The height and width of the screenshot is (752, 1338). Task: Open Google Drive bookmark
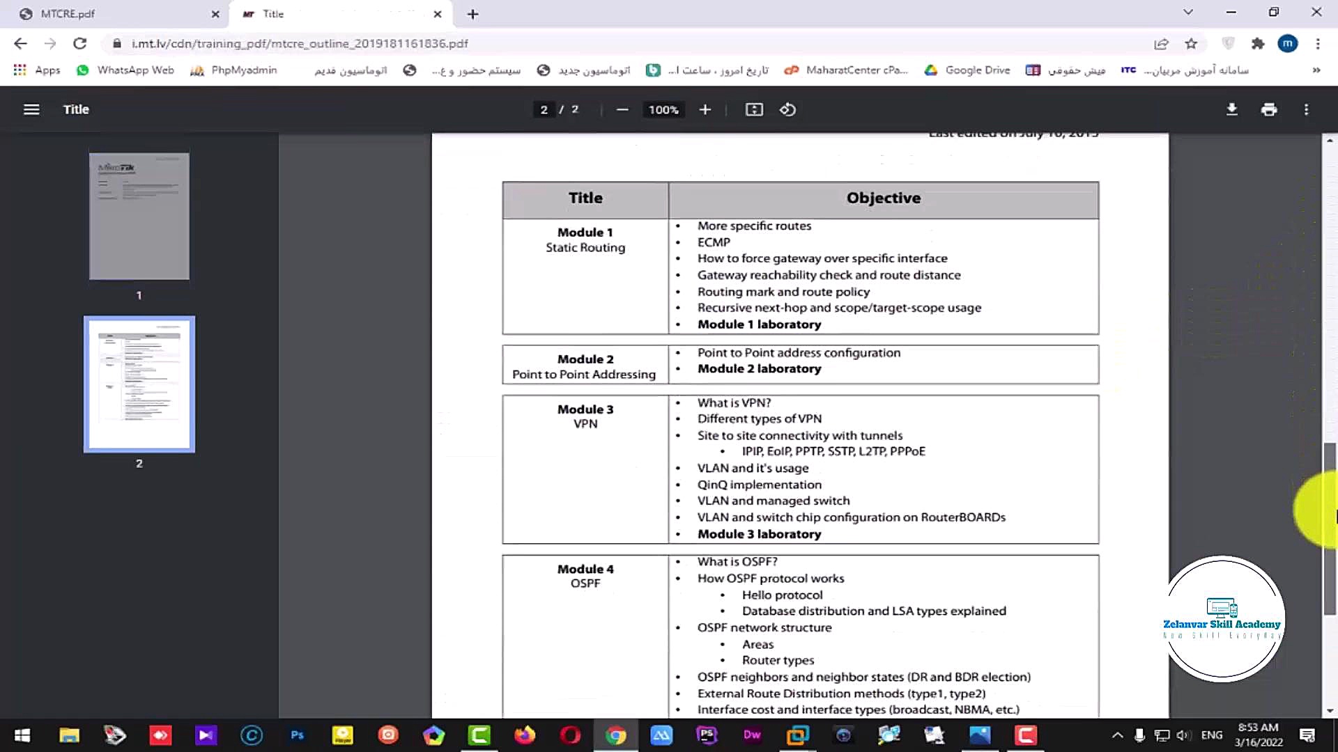(967, 70)
